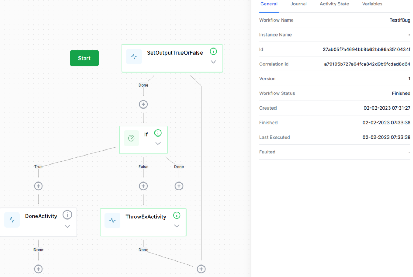Screen dimensions: 413x277
Task: Open info icon on ThrowExActivity
Action: (x=177, y=215)
